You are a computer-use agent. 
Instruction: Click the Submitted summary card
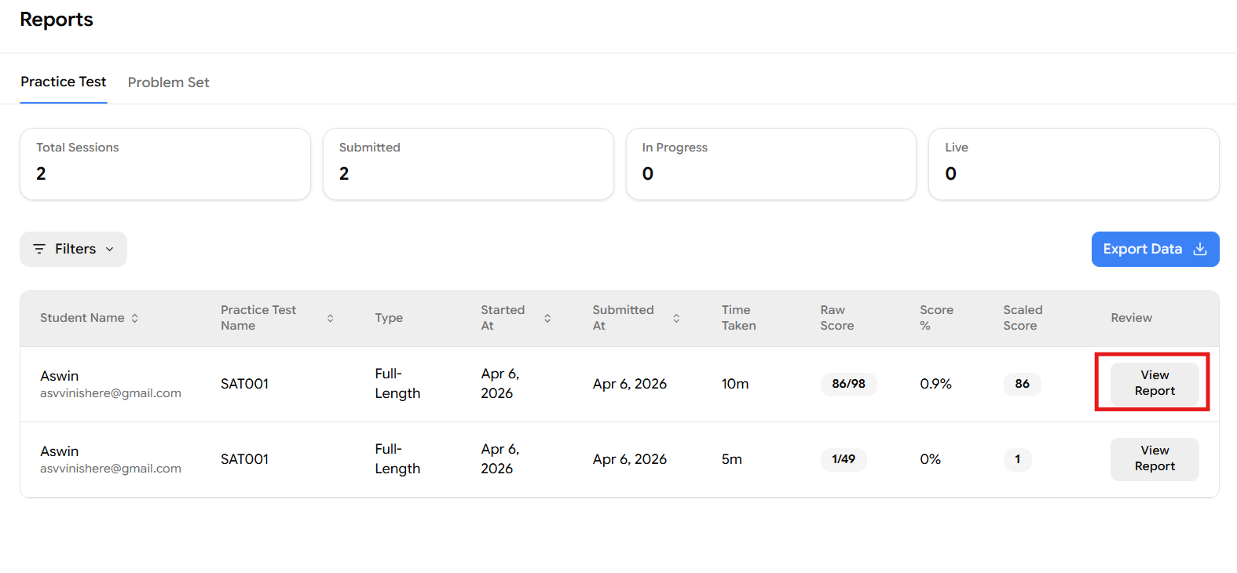468,164
